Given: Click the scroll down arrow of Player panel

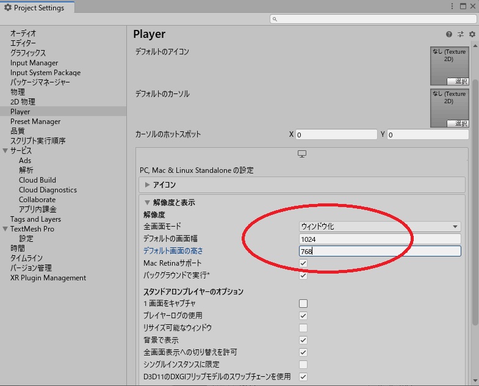Looking at the screenshot, I should pos(475,381).
